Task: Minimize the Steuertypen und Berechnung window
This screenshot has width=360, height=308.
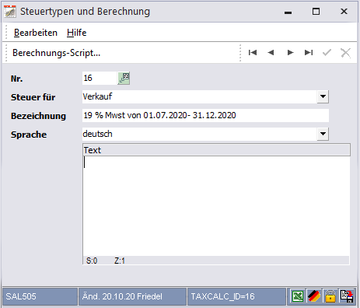Action: click(x=288, y=12)
